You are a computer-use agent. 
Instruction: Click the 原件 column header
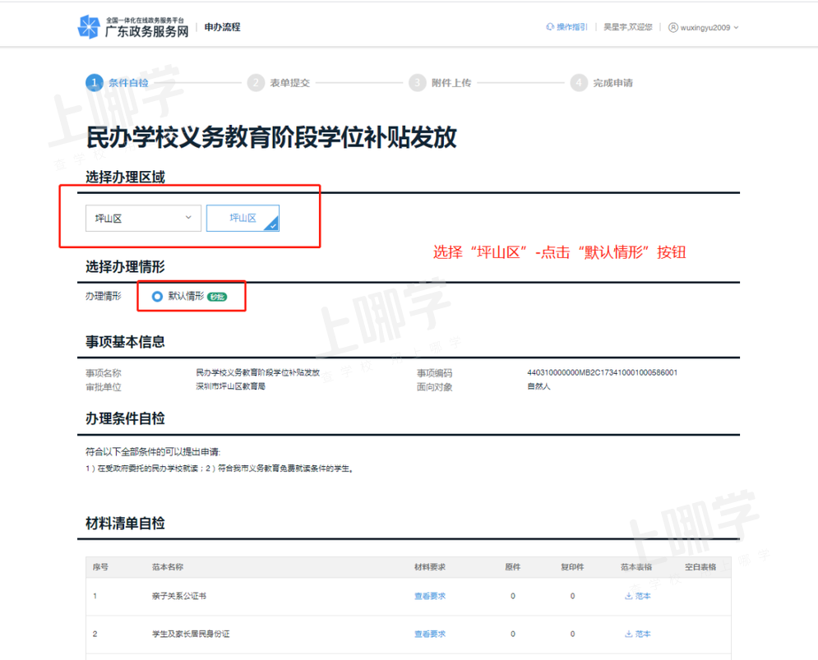point(512,566)
